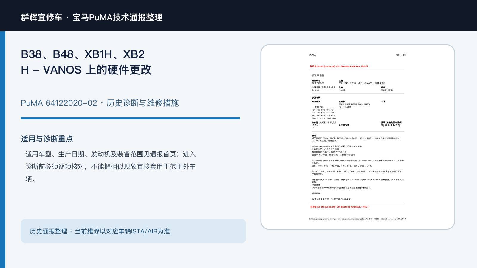Click the PuMA label at document top left
Image resolution: width=477 pixels, height=268 pixels.
click(x=312, y=55)
